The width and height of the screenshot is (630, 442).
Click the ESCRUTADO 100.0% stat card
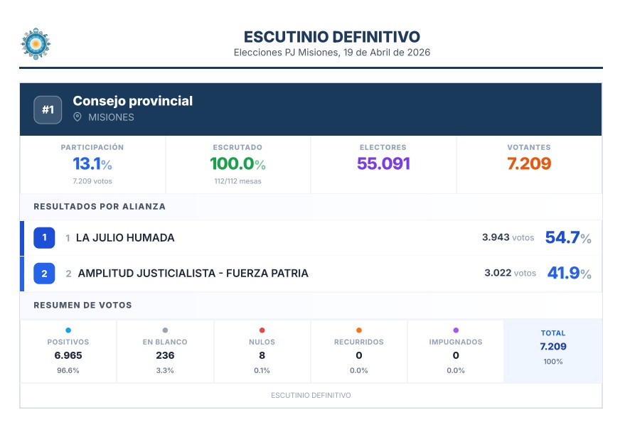(237, 164)
